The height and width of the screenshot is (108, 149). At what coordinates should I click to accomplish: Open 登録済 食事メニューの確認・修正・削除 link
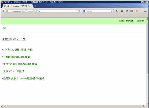point(24,79)
